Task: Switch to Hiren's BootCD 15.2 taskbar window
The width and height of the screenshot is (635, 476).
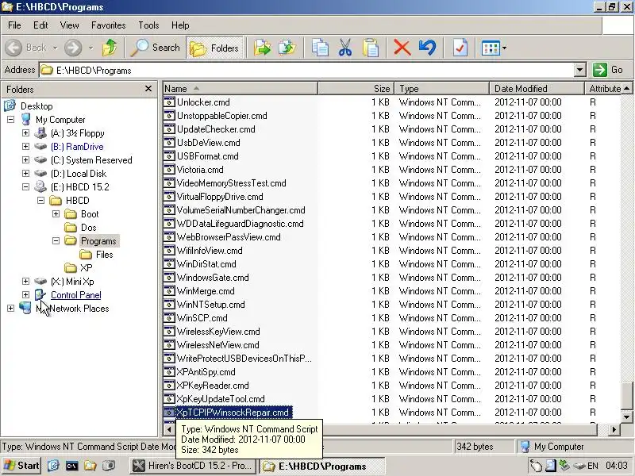Action: click(193, 466)
